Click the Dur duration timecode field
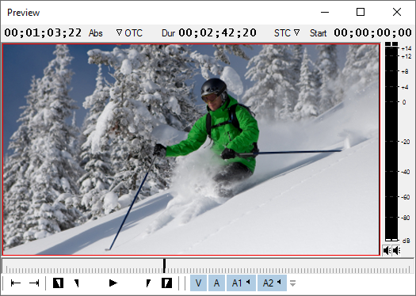416x296 pixels. click(x=217, y=33)
